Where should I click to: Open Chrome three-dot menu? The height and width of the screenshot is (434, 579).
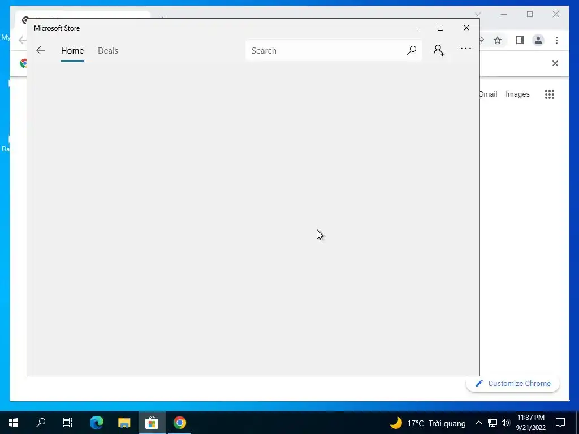(x=556, y=40)
